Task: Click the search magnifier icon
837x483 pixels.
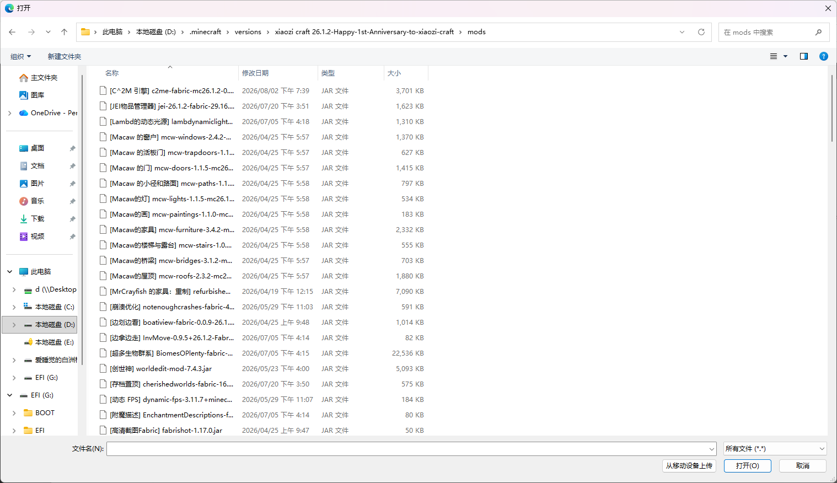Action: 818,32
